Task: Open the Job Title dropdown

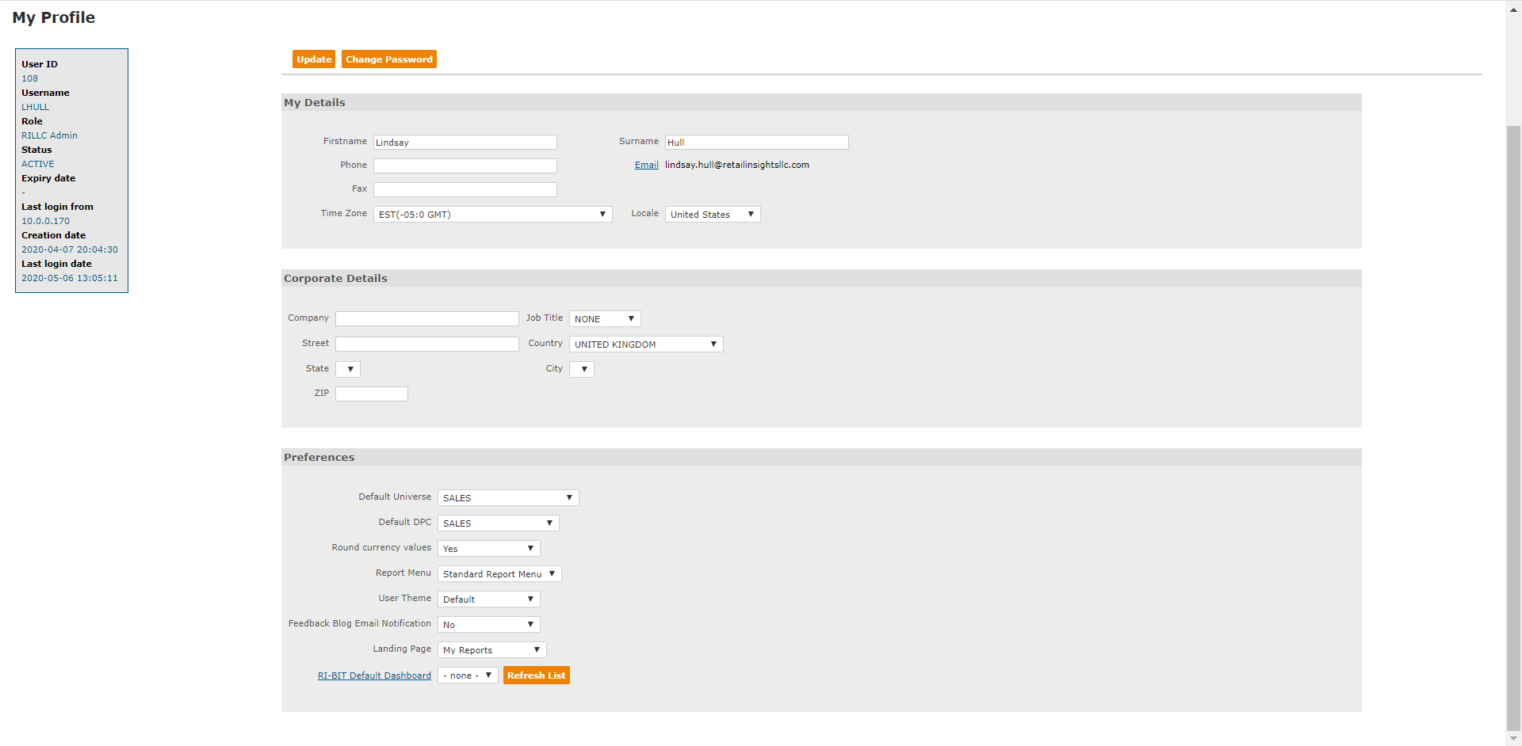Action: pyautogui.click(x=605, y=319)
